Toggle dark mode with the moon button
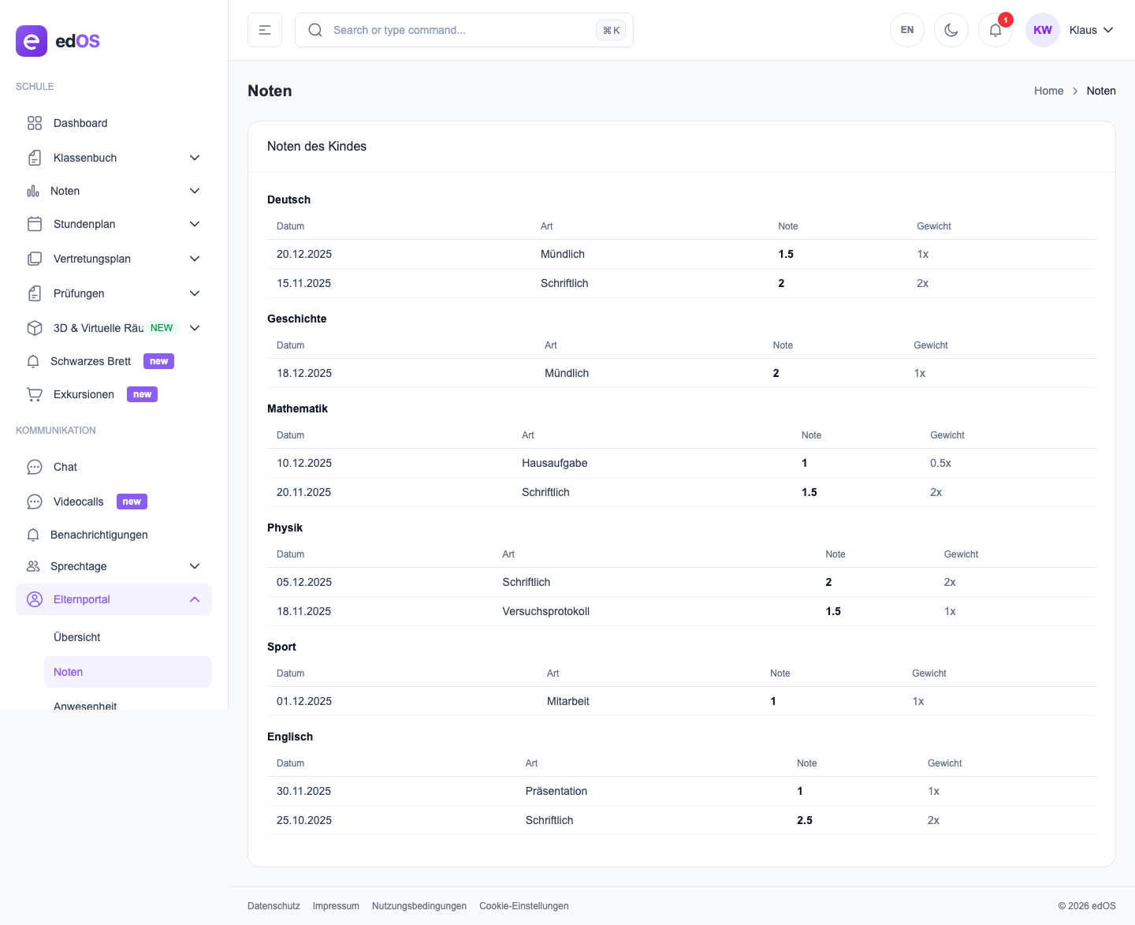The height and width of the screenshot is (925, 1135). pyautogui.click(x=951, y=30)
